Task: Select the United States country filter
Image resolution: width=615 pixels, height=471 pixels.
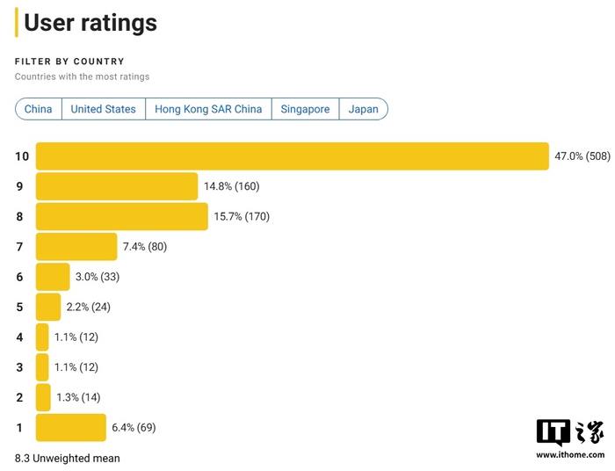Action: click(x=103, y=109)
